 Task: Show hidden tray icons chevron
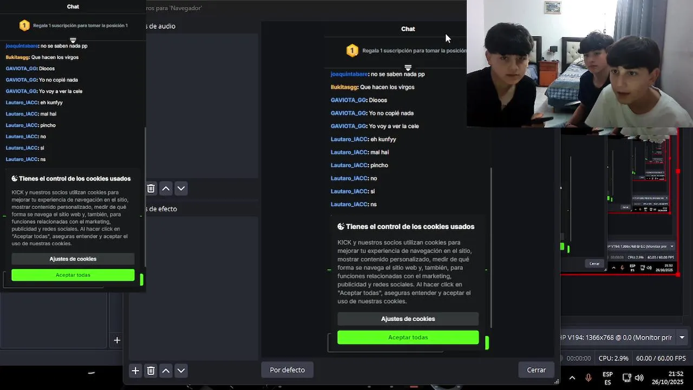click(x=572, y=378)
